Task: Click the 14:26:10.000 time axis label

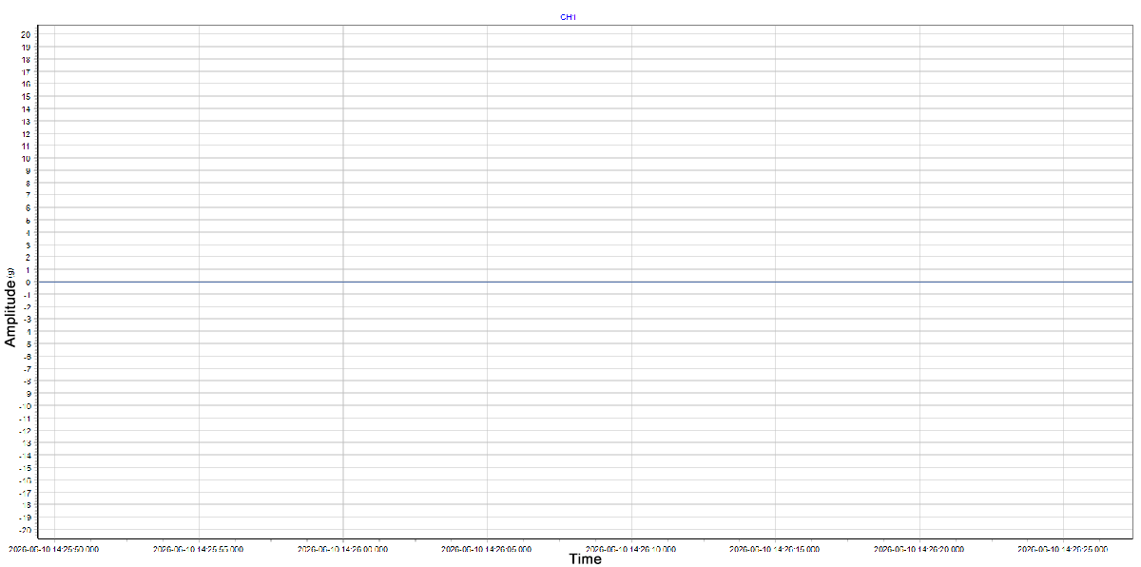Action: pyautogui.click(x=631, y=549)
